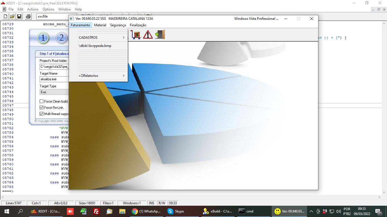Click the Print icon in KEDIT toolbar
Viewport: 387px width, 217px height.
tap(28, 16)
